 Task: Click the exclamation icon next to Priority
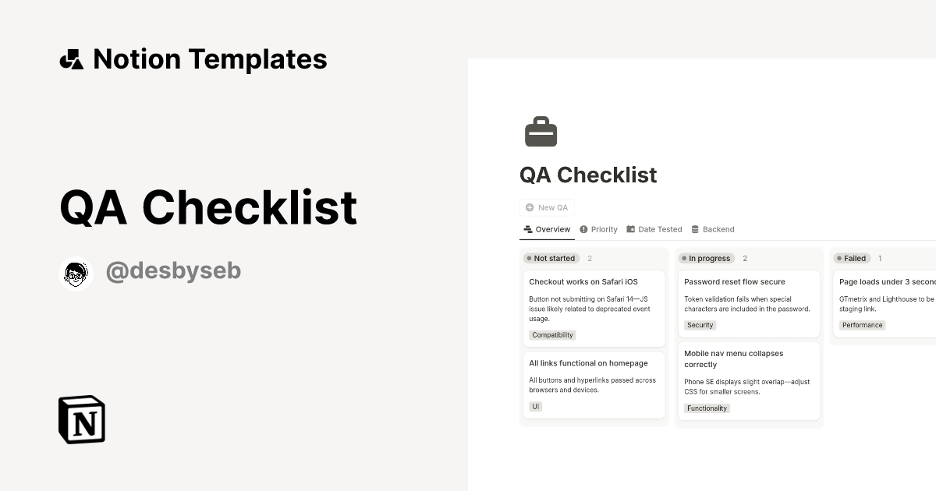coord(583,229)
